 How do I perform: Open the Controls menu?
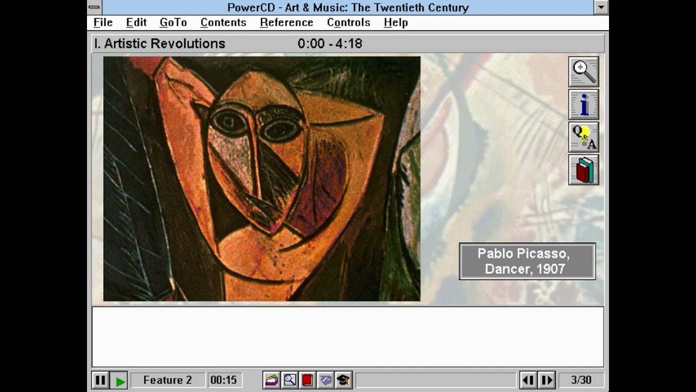pos(349,22)
